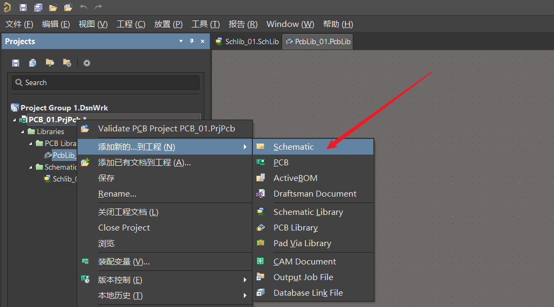Switch to PcbLib_01.PcbLib tab
The width and height of the screenshot is (554, 307).
318,41
